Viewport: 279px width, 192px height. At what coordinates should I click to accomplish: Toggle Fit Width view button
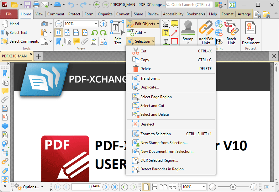coord(76,33)
